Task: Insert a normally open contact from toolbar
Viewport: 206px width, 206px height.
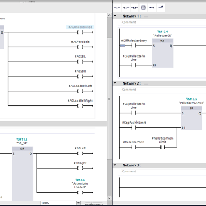Action: 117,8
